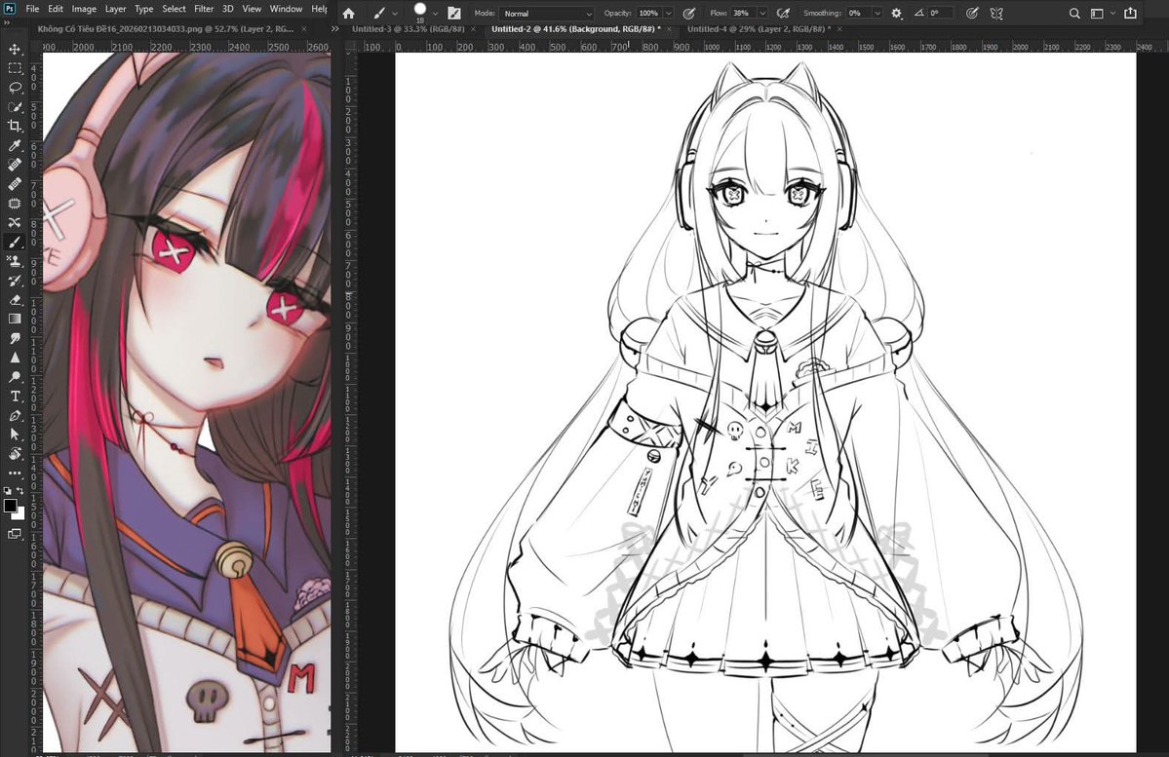This screenshot has height=757, width=1169.
Task: Open the brush tool preset picker arrow
Action: (395, 14)
